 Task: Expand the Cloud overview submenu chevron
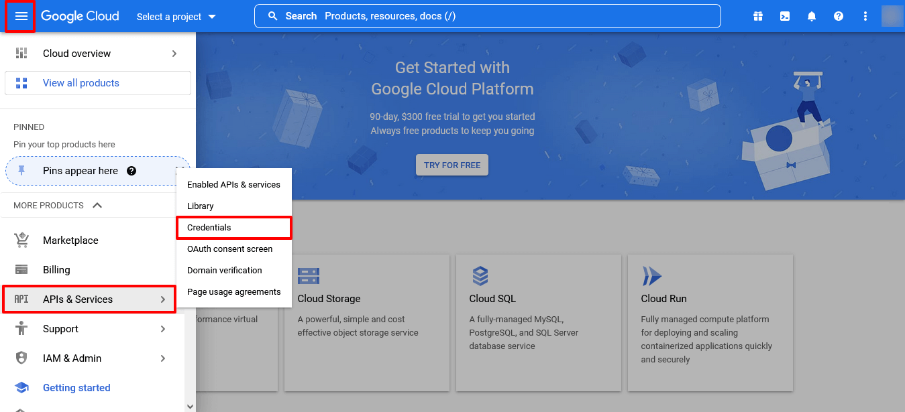pyautogui.click(x=174, y=54)
